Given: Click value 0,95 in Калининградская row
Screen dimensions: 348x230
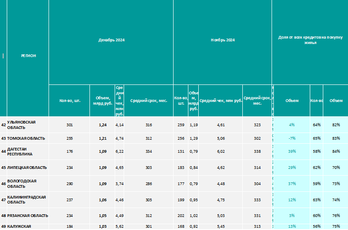Looking at the screenshot, I should (193, 200).
